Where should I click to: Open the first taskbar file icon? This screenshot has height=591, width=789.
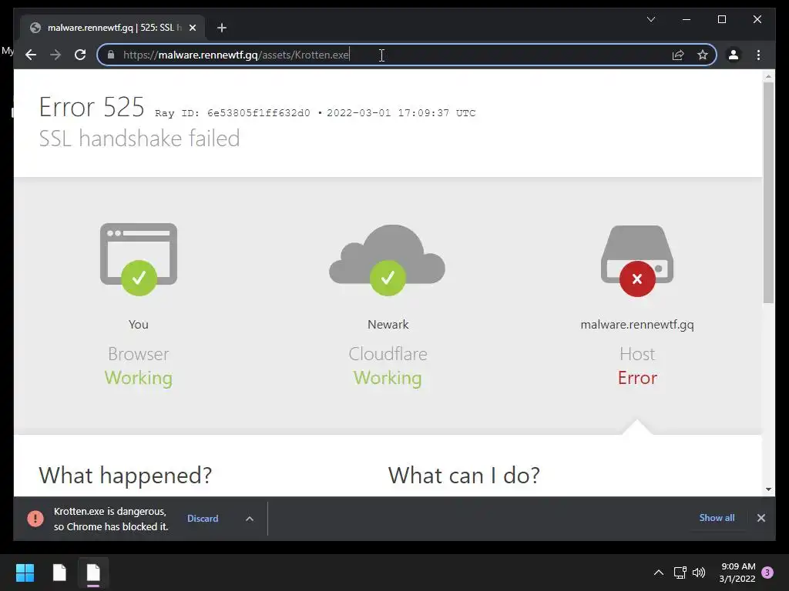point(59,573)
